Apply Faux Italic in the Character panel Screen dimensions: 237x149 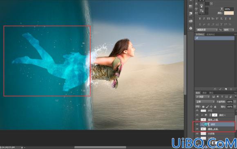[204, 18]
